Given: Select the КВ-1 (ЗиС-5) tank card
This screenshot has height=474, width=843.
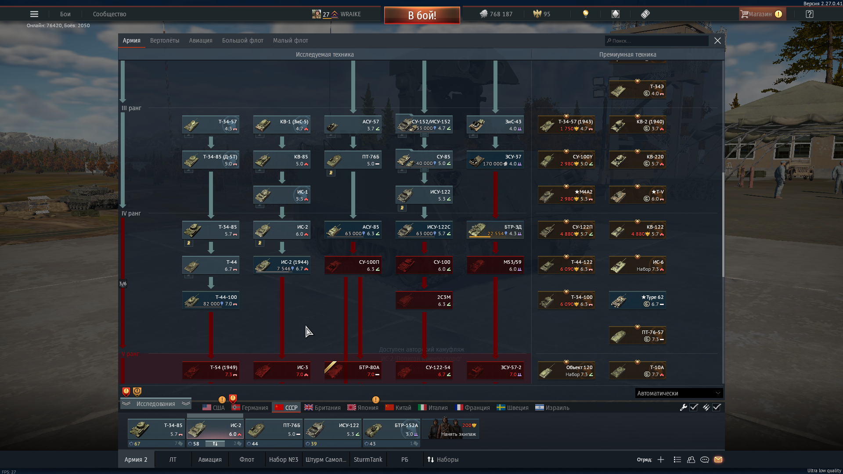Looking at the screenshot, I should pyautogui.click(x=282, y=125).
